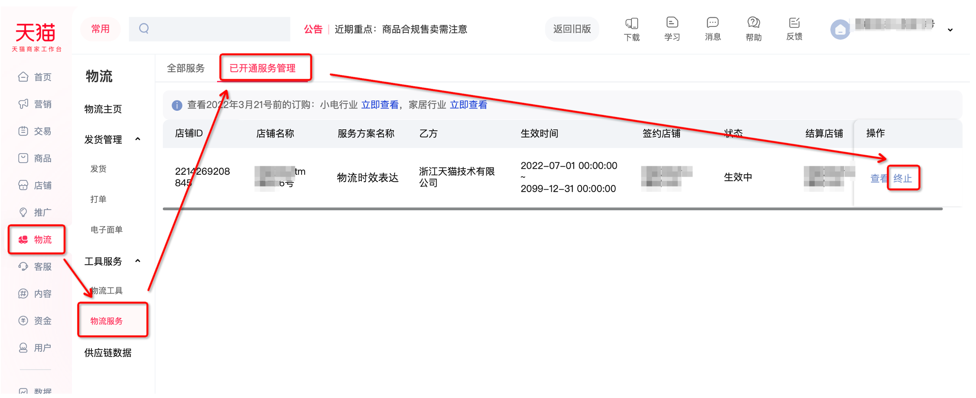The image size is (976, 398).
Task: Click the announcement text 近期重点
Action: point(401,29)
